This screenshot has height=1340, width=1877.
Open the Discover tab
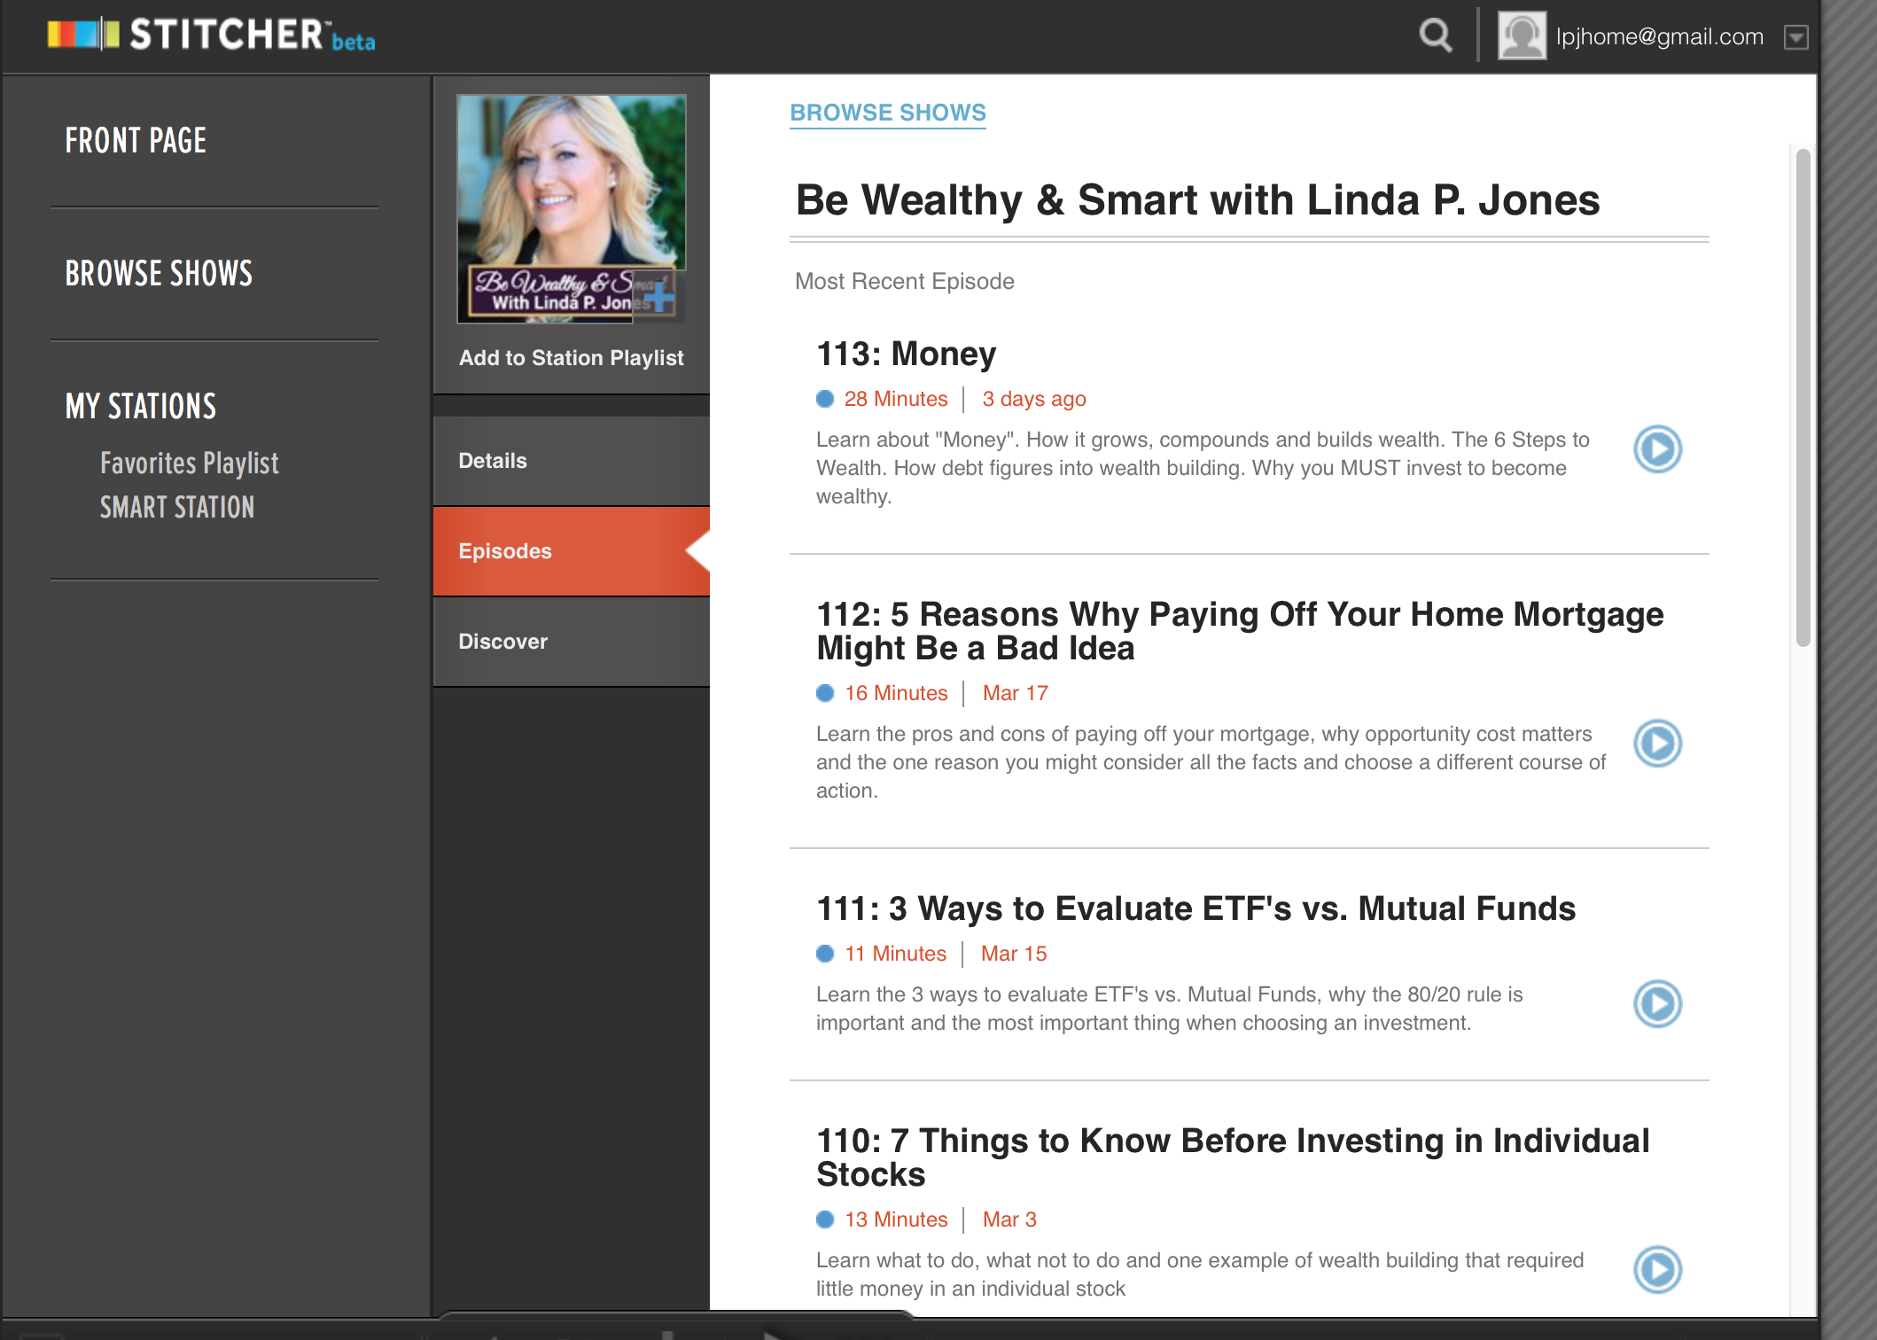coord(572,642)
